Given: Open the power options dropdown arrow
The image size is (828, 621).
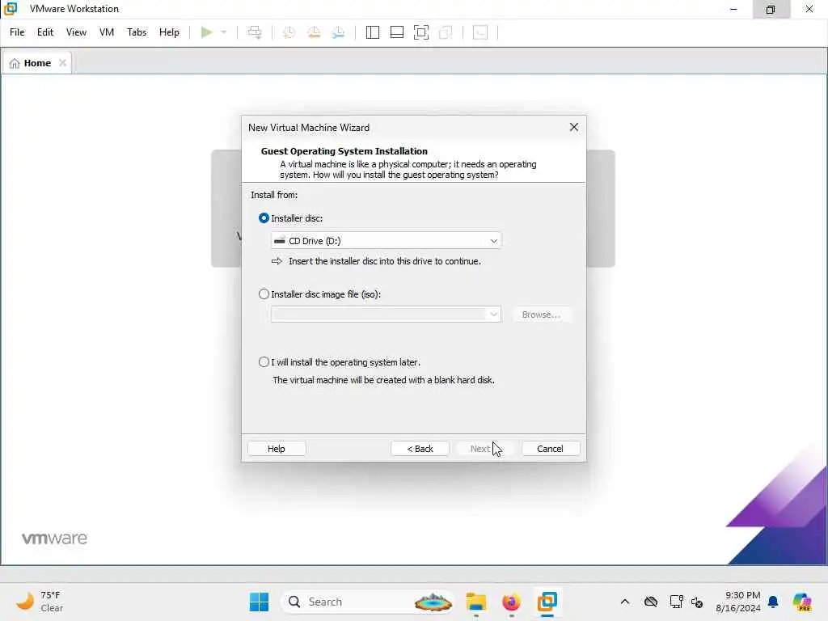Looking at the screenshot, I should click(x=224, y=32).
